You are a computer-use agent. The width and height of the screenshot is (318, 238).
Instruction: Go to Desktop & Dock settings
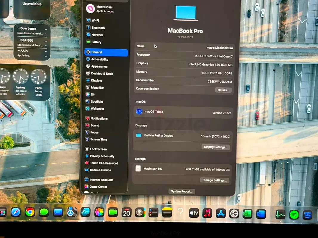pos(106,73)
